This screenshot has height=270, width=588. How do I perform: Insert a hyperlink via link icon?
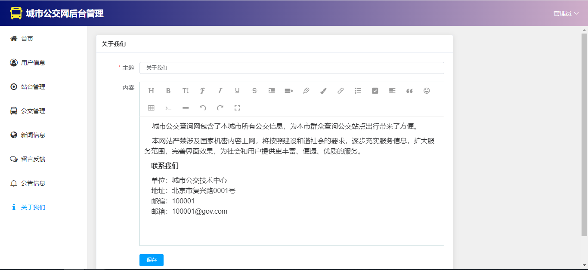tap(340, 91)
